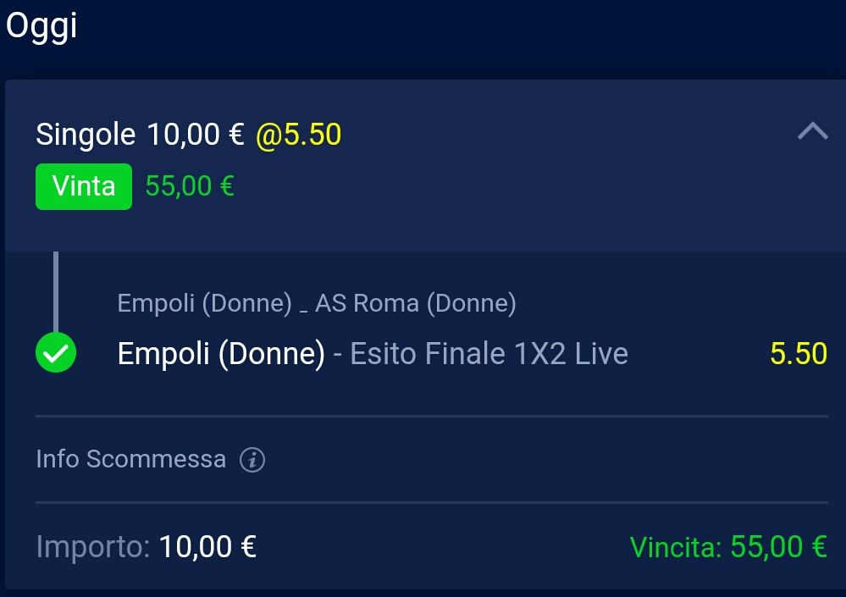Screen dimensions: 846x597
Task: Click the Importo label at the bottom
Action: tap(93, 547)
